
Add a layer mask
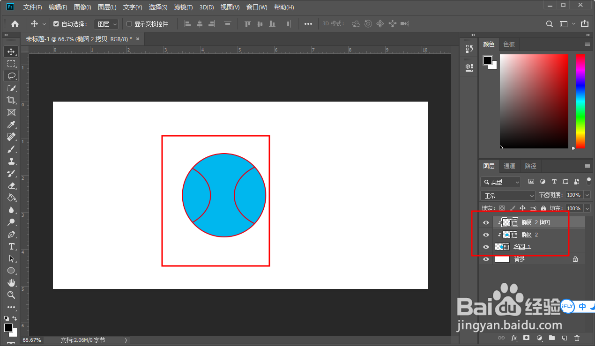[527, 338]
